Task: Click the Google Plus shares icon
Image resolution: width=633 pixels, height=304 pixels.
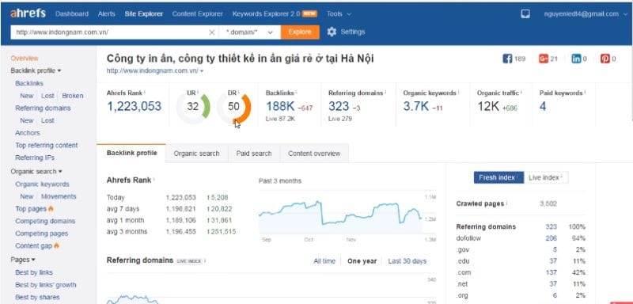Action: point(544,59)
